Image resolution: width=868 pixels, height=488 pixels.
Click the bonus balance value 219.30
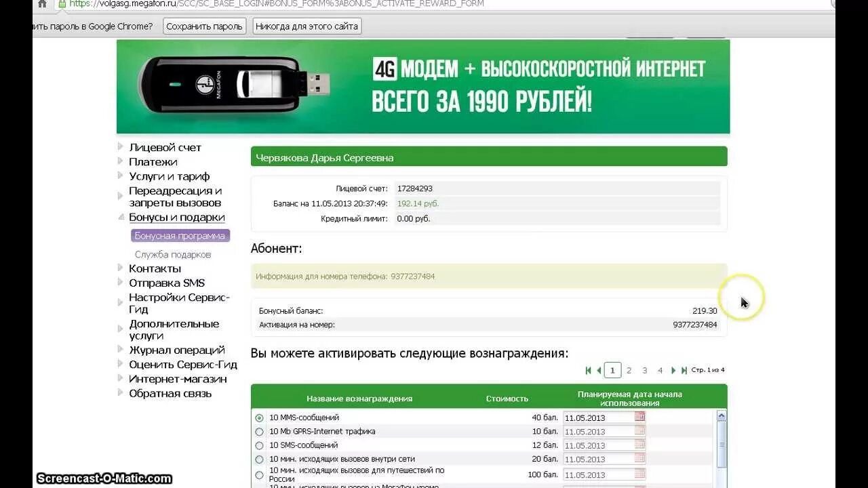point(705,311)
